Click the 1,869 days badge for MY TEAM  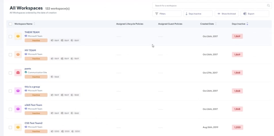coord(237,54)
